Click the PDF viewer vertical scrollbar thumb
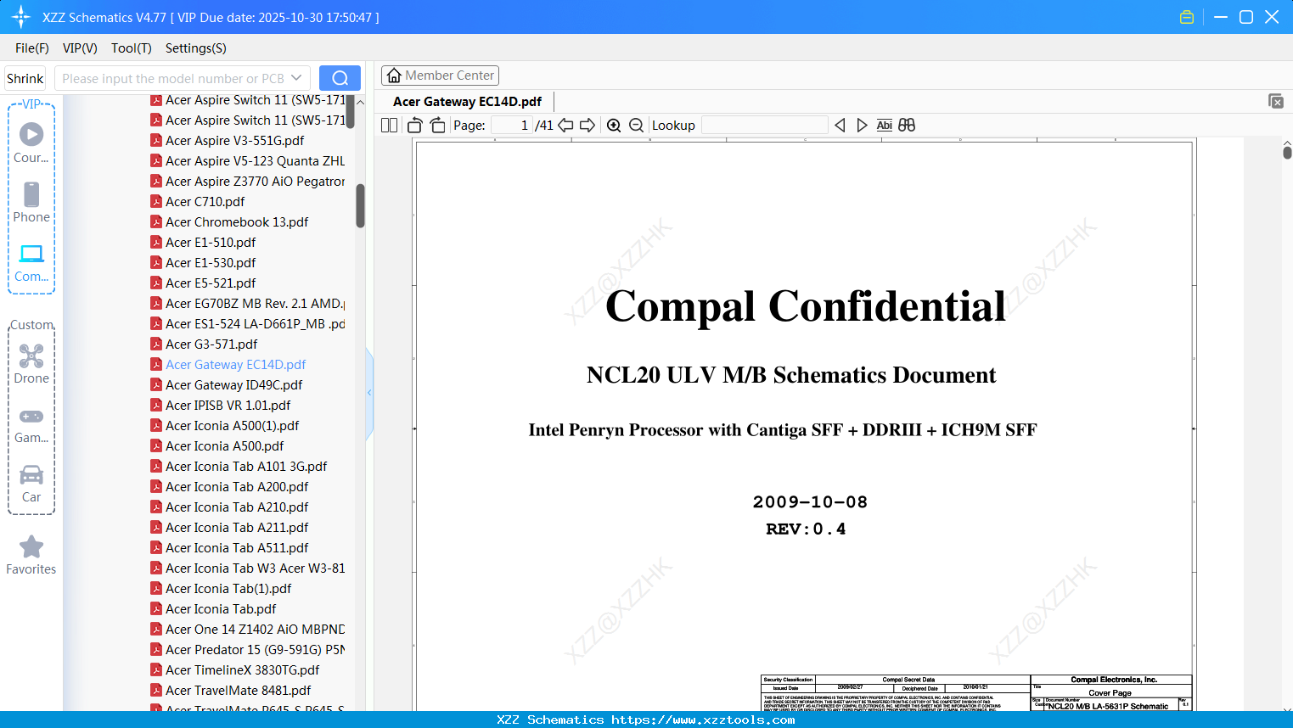 (x=1287, y=151)
